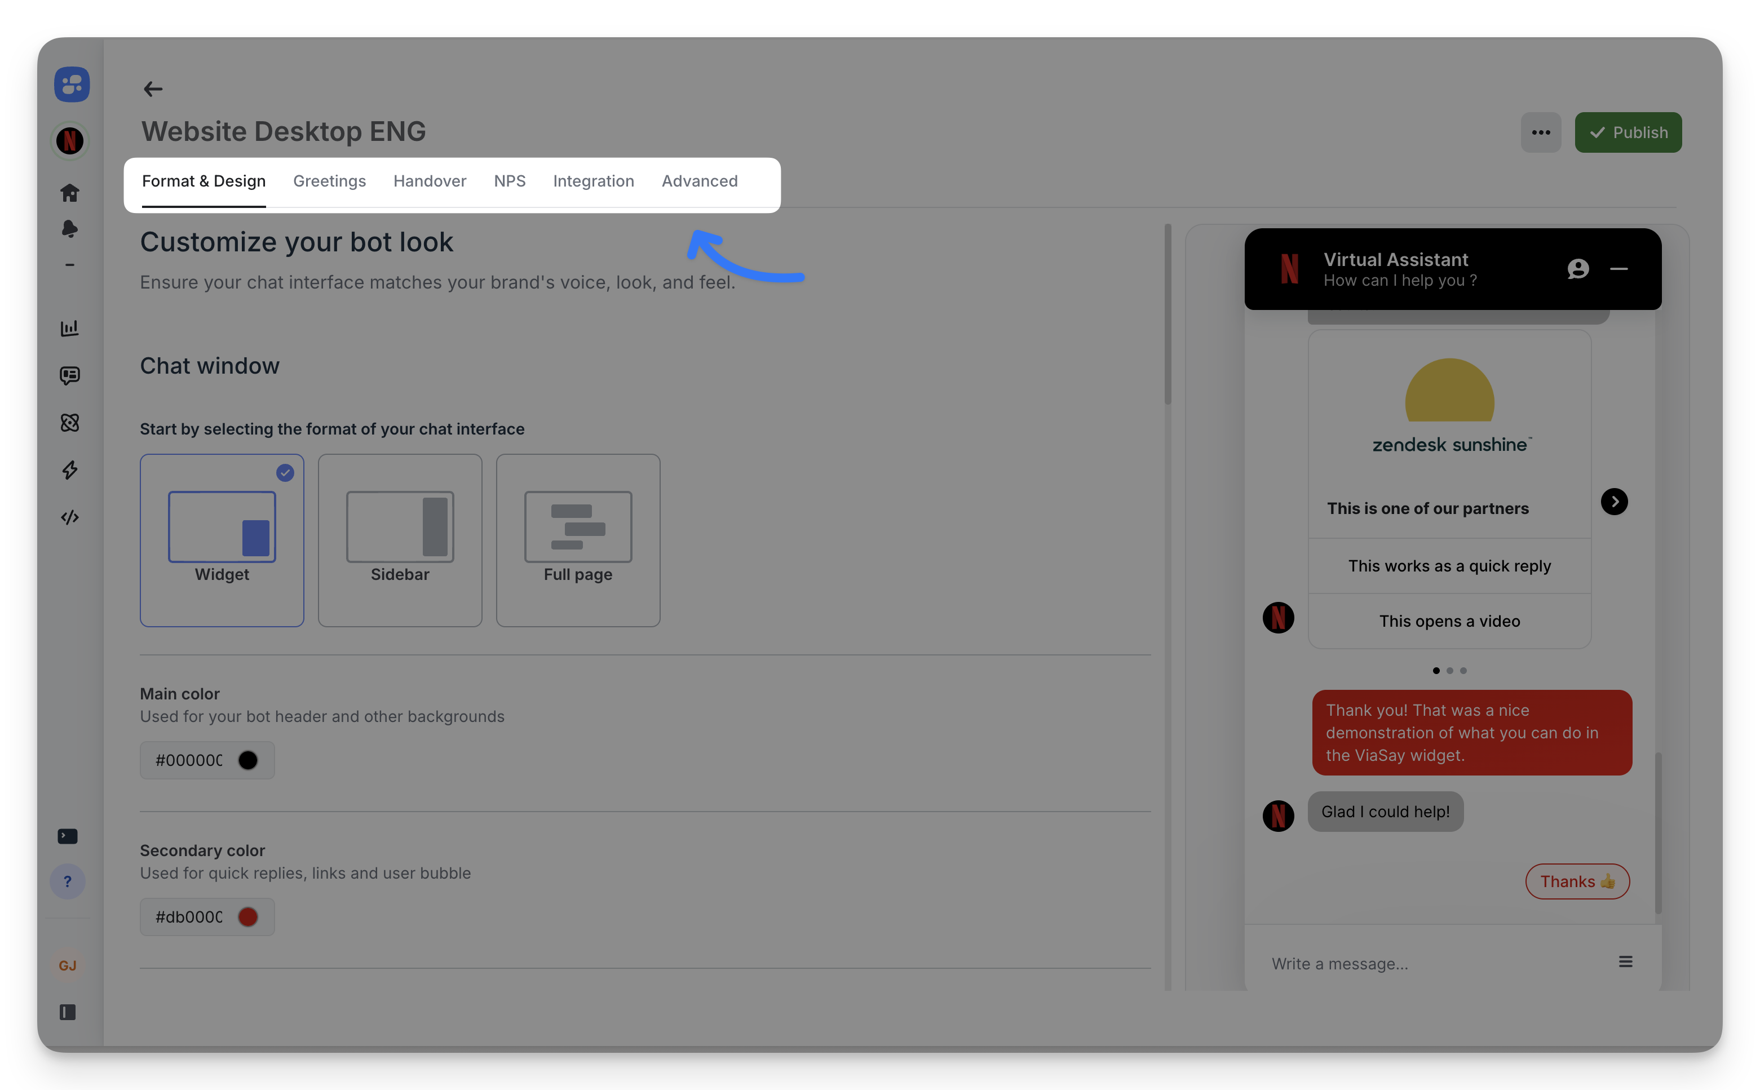Click the back arrow above the title

click(x=153, y=88)
